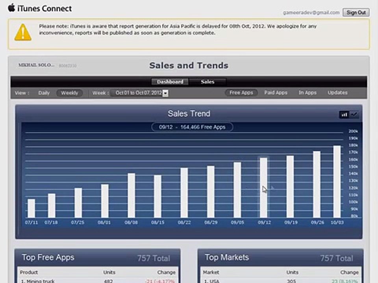Click the 09/26 bar in chart
Image resolution: width=378 pixels, height=283 pixels.
click(317, 185)
